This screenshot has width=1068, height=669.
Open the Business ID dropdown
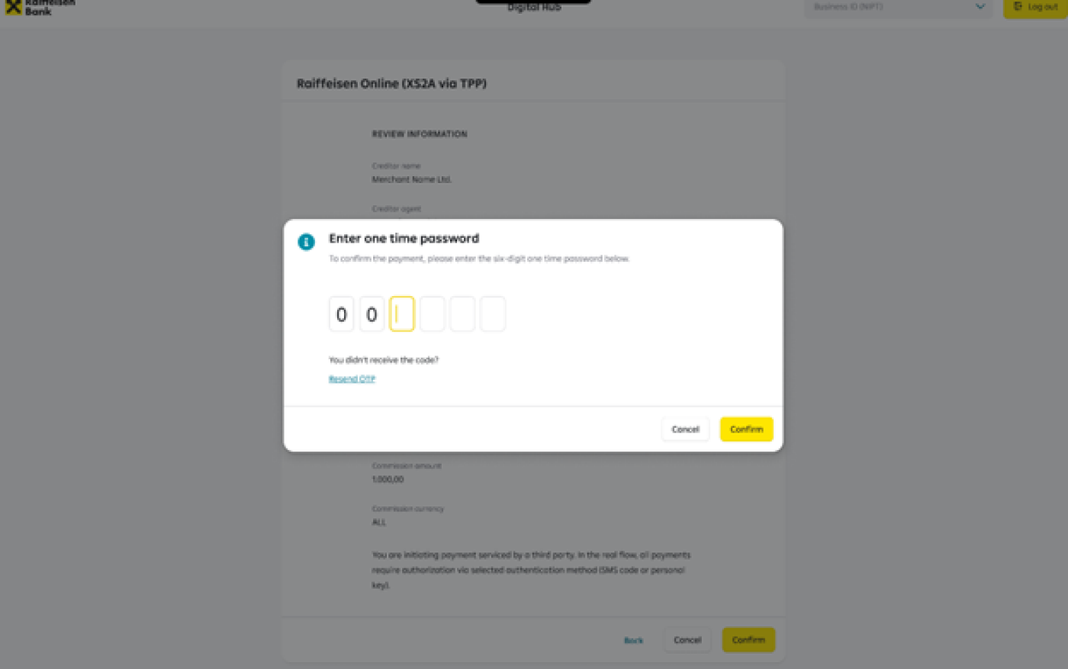tap(899, 8)
